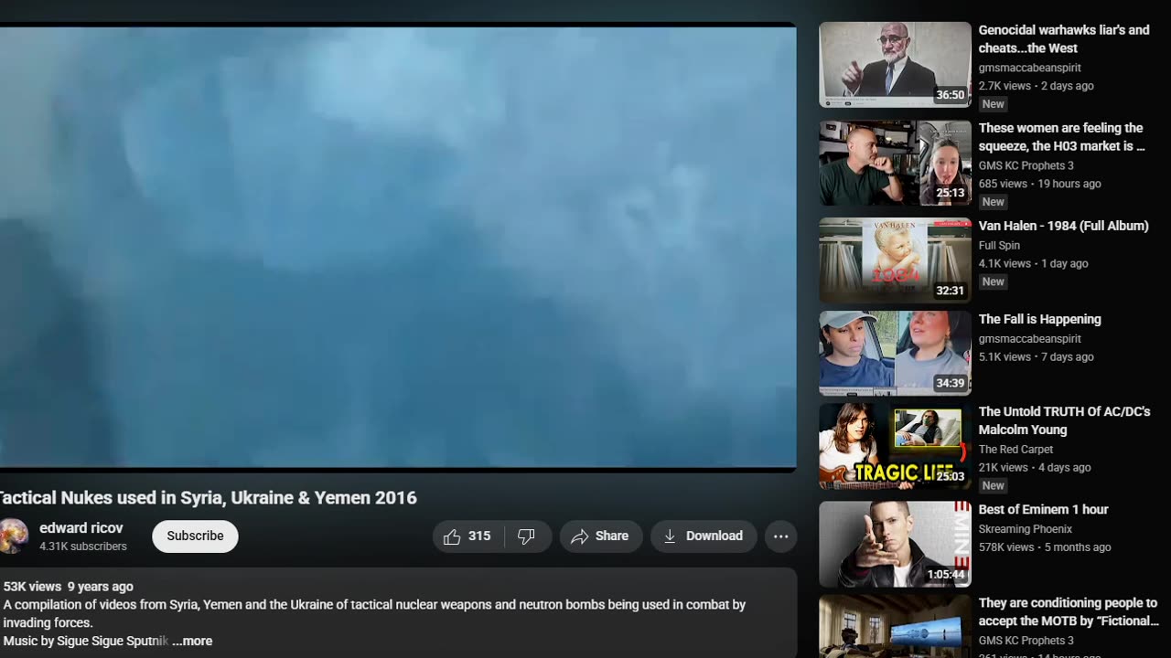Click '53K views 9 years ago' text
Screen dimensions: 1171x658
click(68, 587)
